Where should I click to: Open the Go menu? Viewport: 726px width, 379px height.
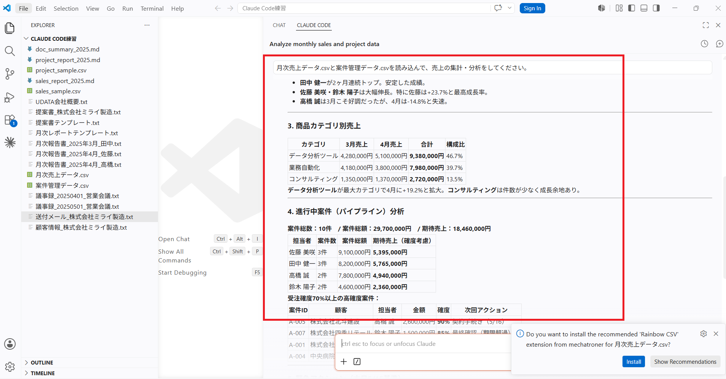[111, 8]
